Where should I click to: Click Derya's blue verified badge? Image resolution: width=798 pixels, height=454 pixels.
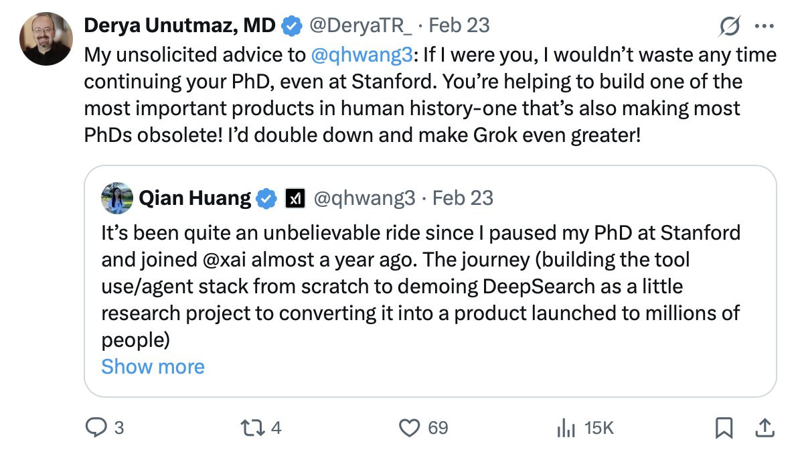click(x=291, y=26)
